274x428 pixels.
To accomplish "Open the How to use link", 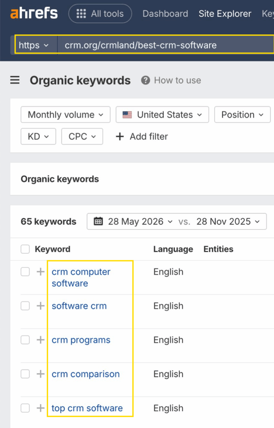I will [177, 80].
